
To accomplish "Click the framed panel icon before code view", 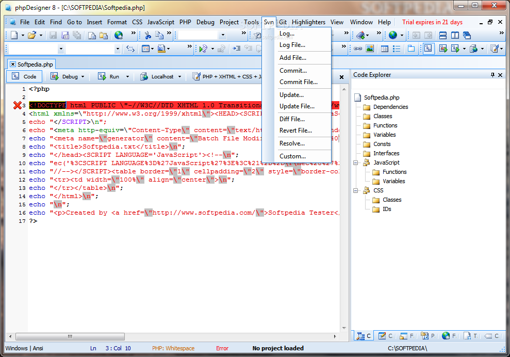I will [x=411, y=49].
